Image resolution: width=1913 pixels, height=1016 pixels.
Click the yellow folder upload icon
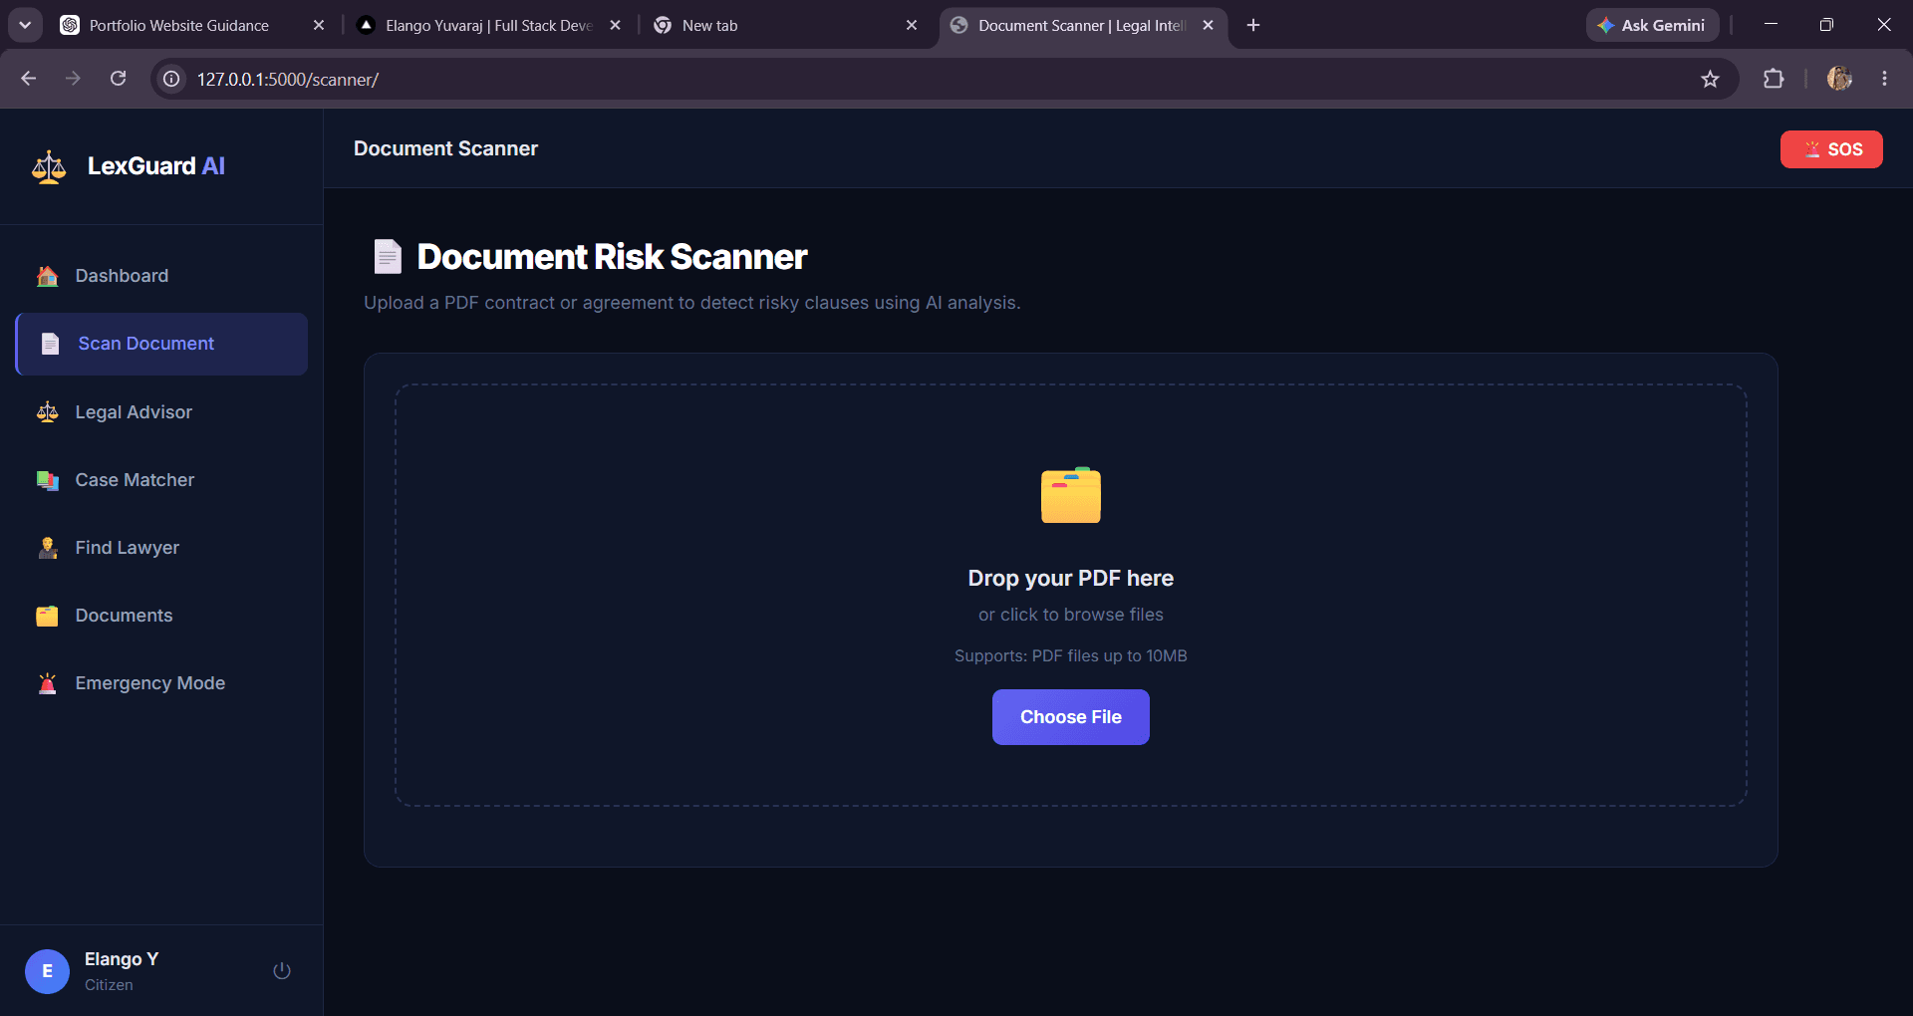1071,495
